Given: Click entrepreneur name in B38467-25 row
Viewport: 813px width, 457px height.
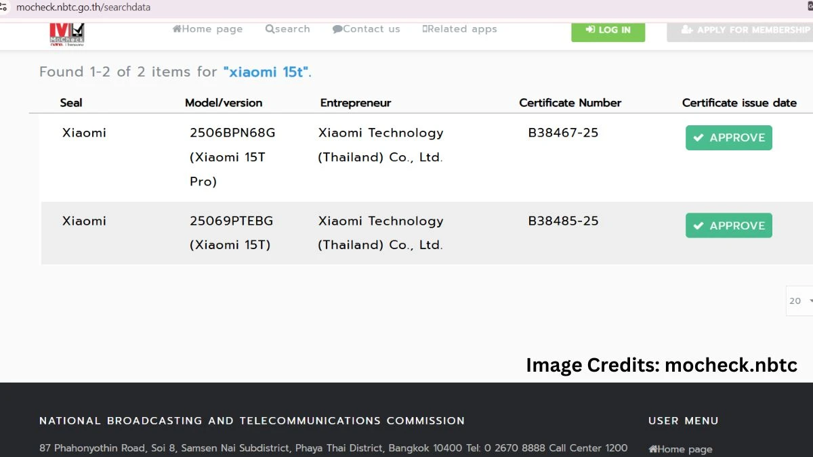Looking at the screenshot, I should [381, 145].
